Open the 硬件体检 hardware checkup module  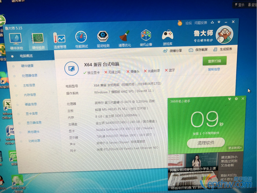click(x=16, y=41)
